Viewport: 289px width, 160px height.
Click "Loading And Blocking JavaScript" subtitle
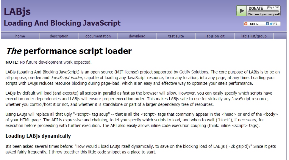pyautogui.click(x=62, y=23)
